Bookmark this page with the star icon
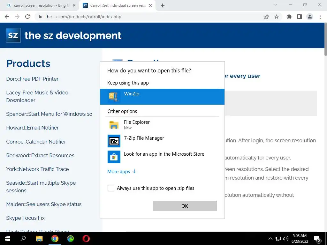 click(x=277, y=17)
